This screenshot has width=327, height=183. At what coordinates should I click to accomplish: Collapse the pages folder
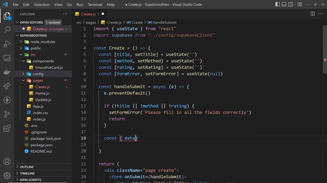pyautogui.click(x=38, y=80)
